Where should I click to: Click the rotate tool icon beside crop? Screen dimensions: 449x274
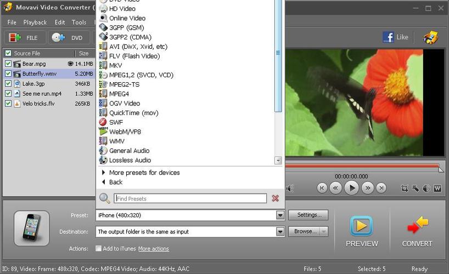(x=416, y=188)
